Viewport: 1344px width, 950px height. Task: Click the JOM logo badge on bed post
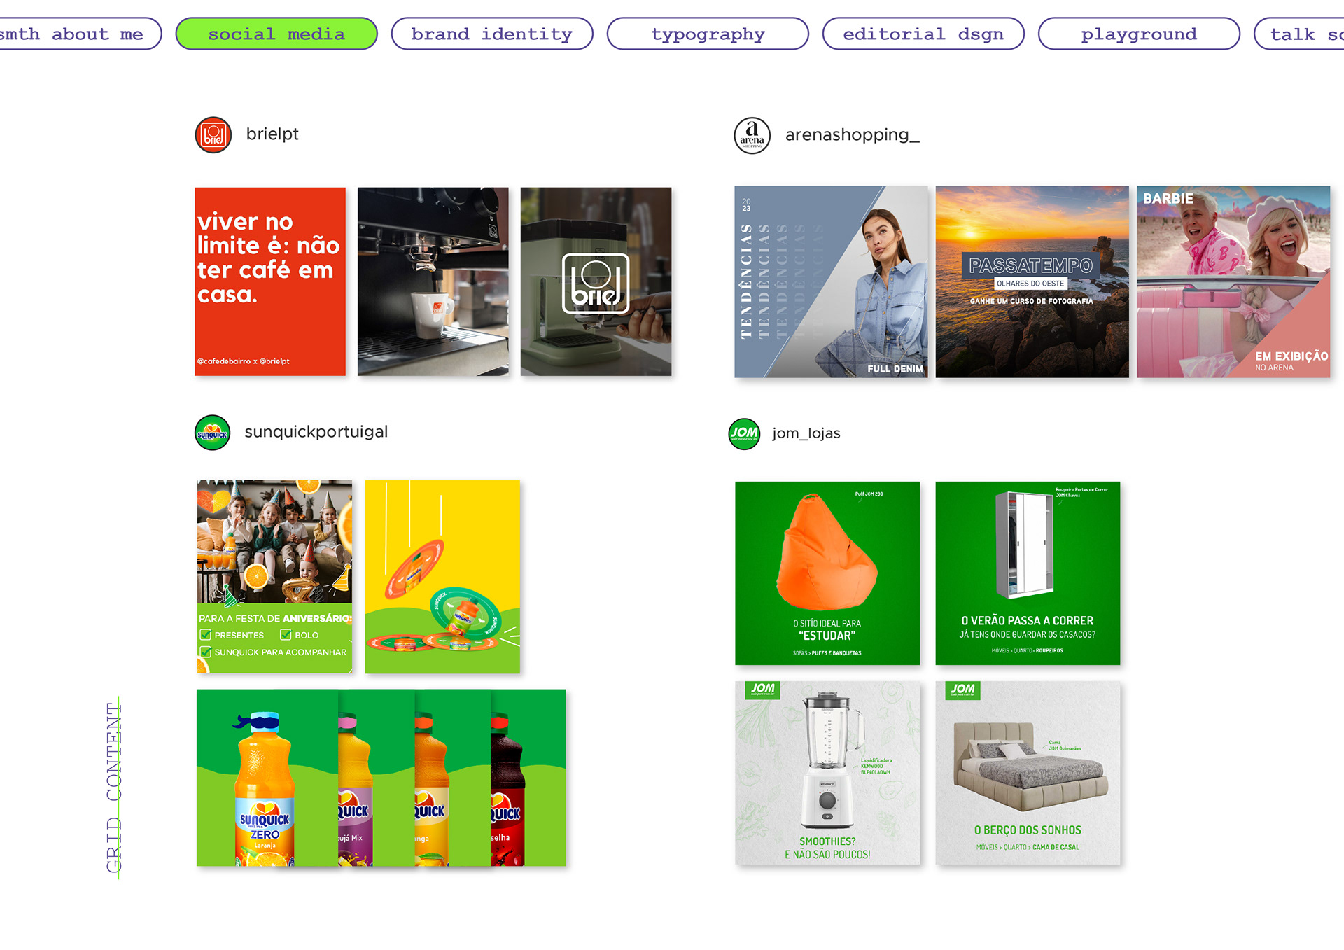pos(962,690)
